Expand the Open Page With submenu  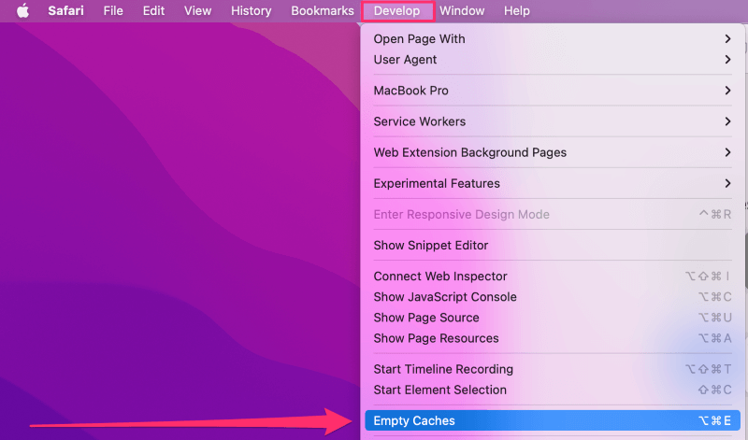pyautogui.click(x=419, y=39)
